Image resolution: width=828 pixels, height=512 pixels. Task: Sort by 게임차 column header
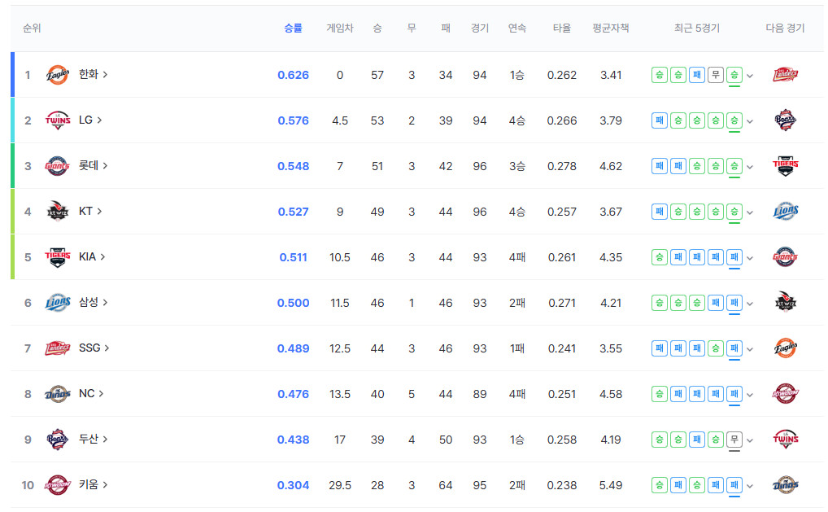(339, 28)
